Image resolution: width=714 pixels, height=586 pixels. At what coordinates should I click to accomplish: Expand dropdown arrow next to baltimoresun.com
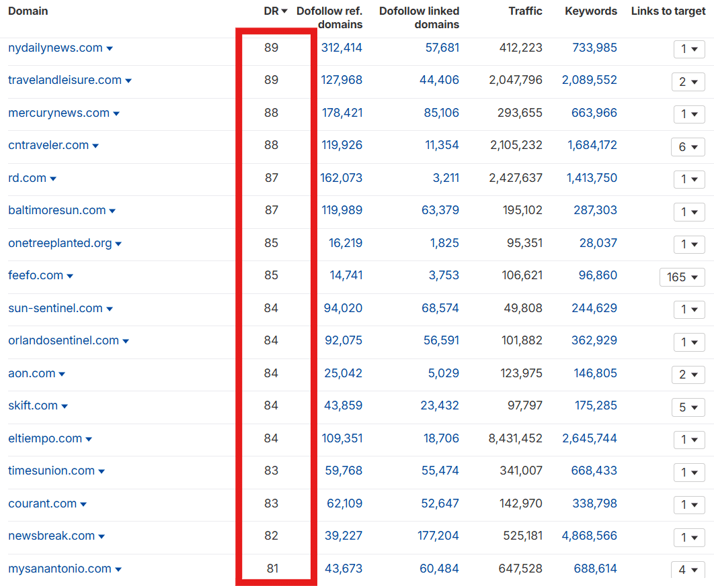112,211
